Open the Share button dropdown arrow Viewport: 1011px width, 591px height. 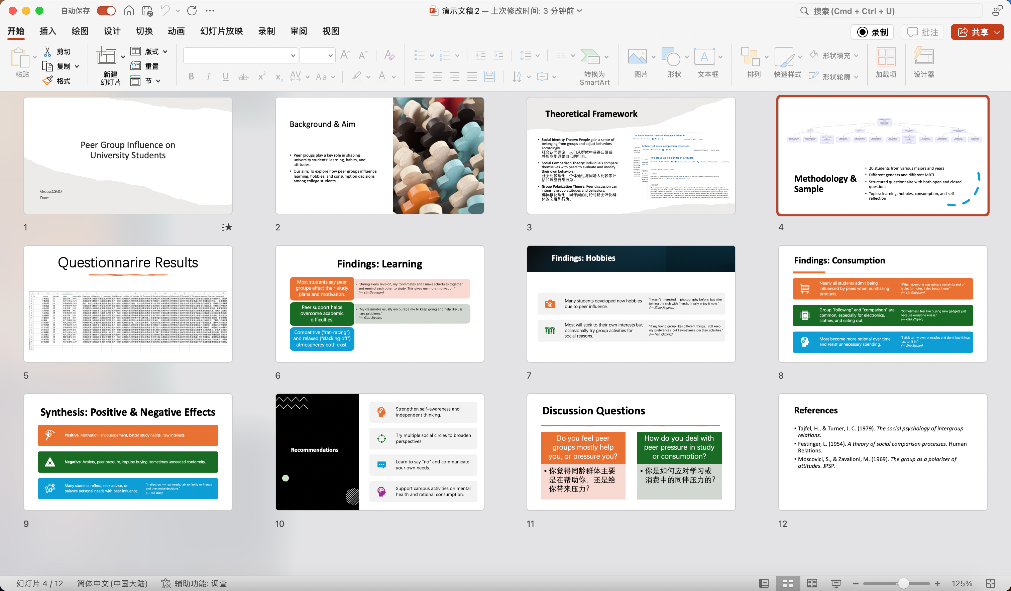pos(997,32)
